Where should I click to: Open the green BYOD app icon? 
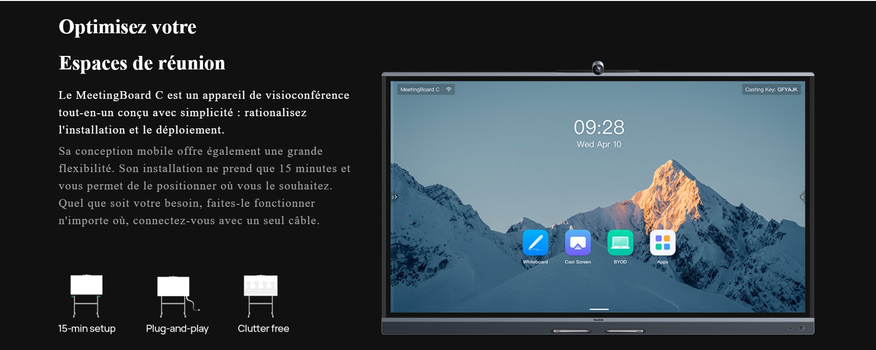[620, 242]
